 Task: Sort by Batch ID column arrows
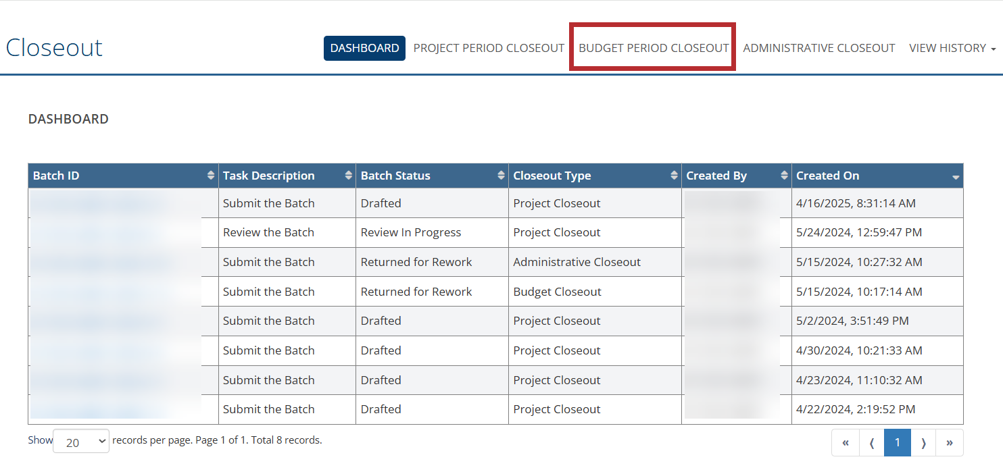pyautogui.click(x=211, y=176)
